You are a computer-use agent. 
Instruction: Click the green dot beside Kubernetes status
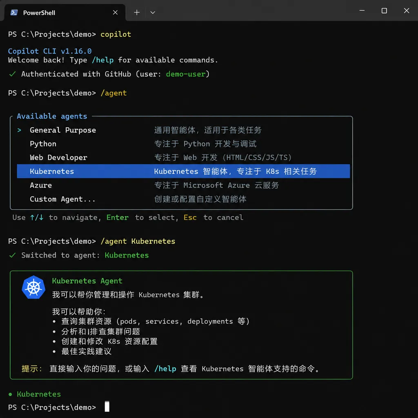10,394
